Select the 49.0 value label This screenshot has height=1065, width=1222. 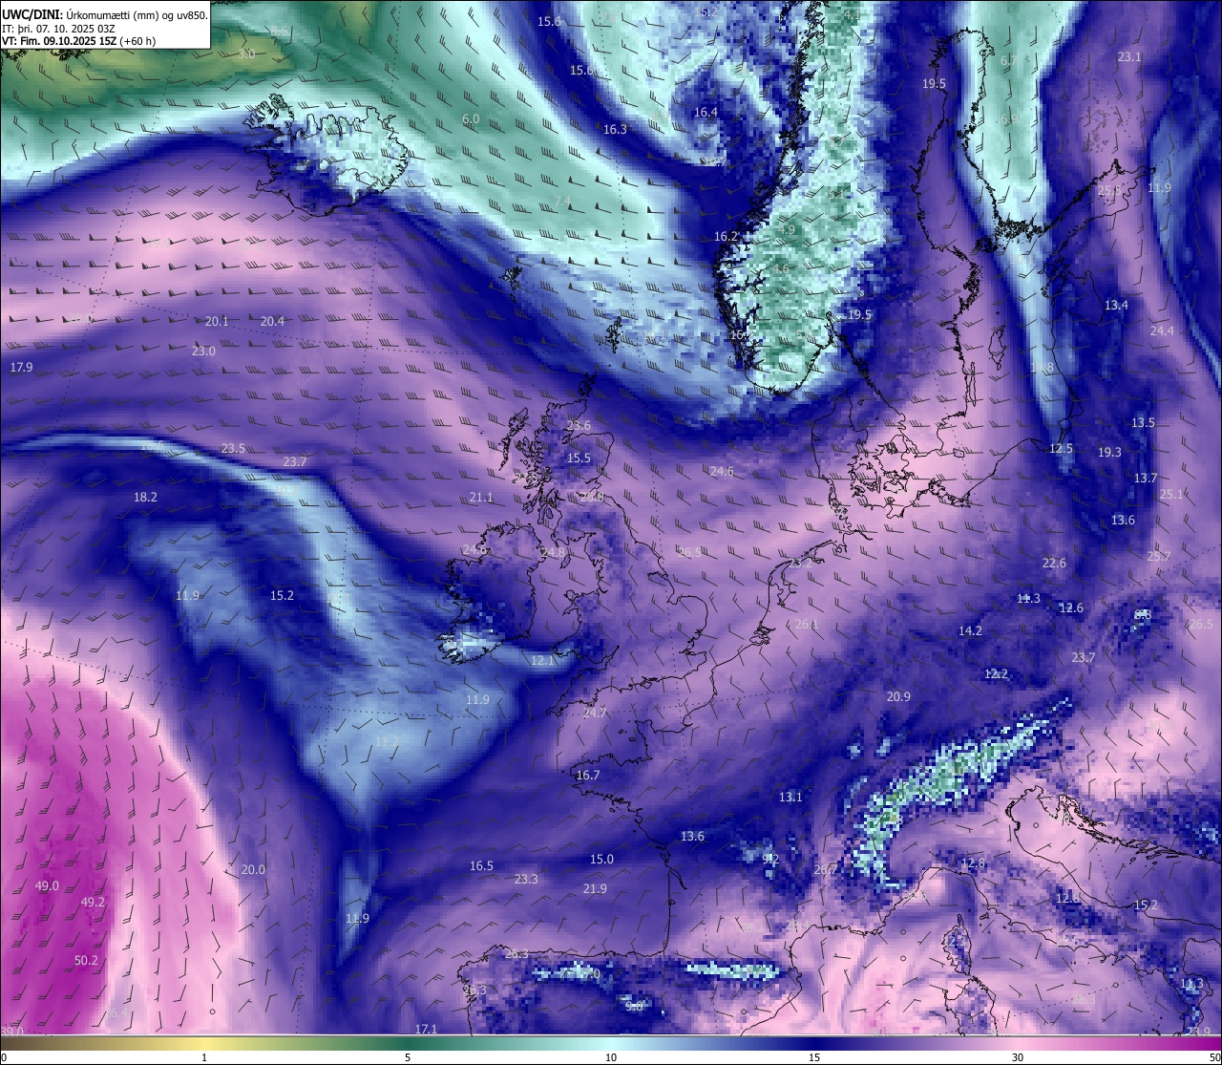tap(47, 885)
